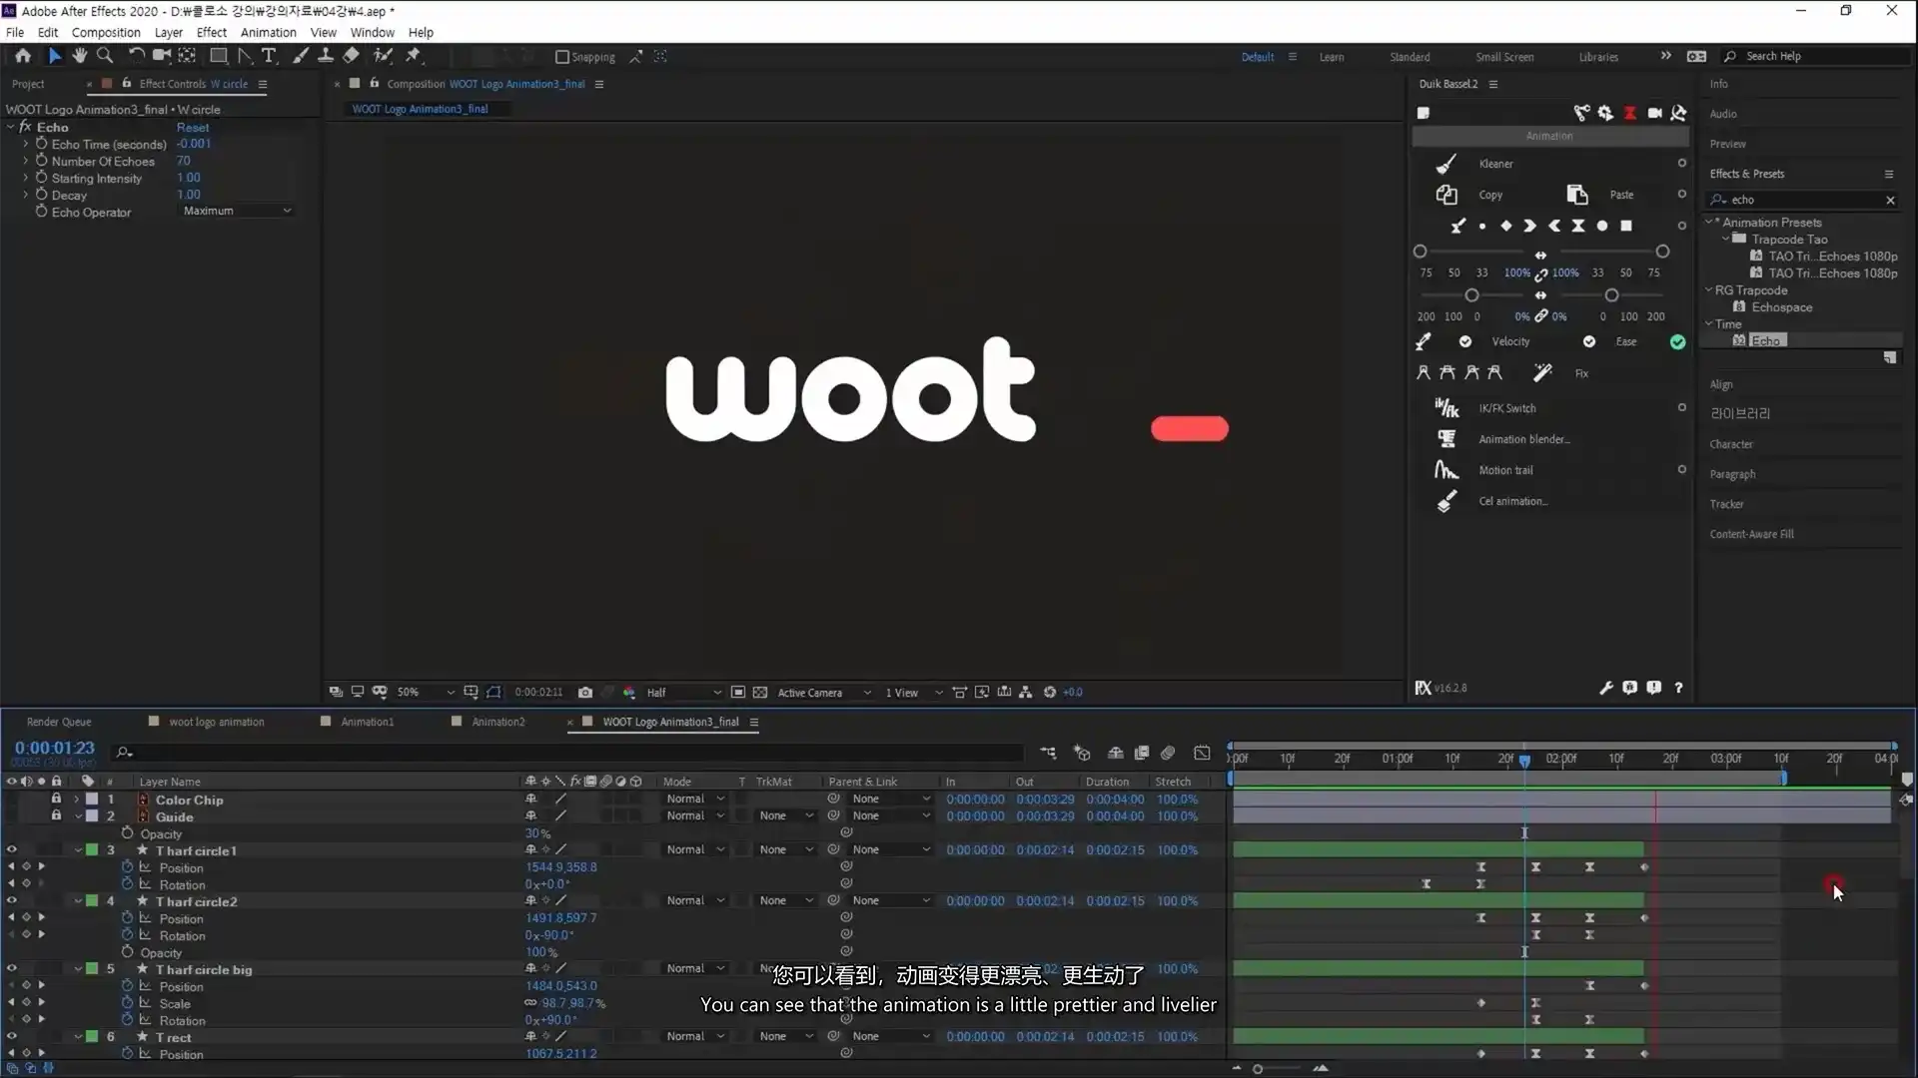
Task: Hide the T harf circle1 layer
Action: pos(12,850)
